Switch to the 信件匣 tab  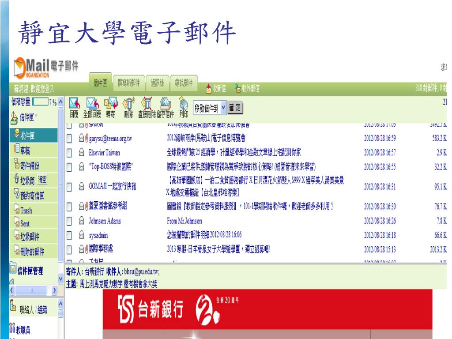100,83
